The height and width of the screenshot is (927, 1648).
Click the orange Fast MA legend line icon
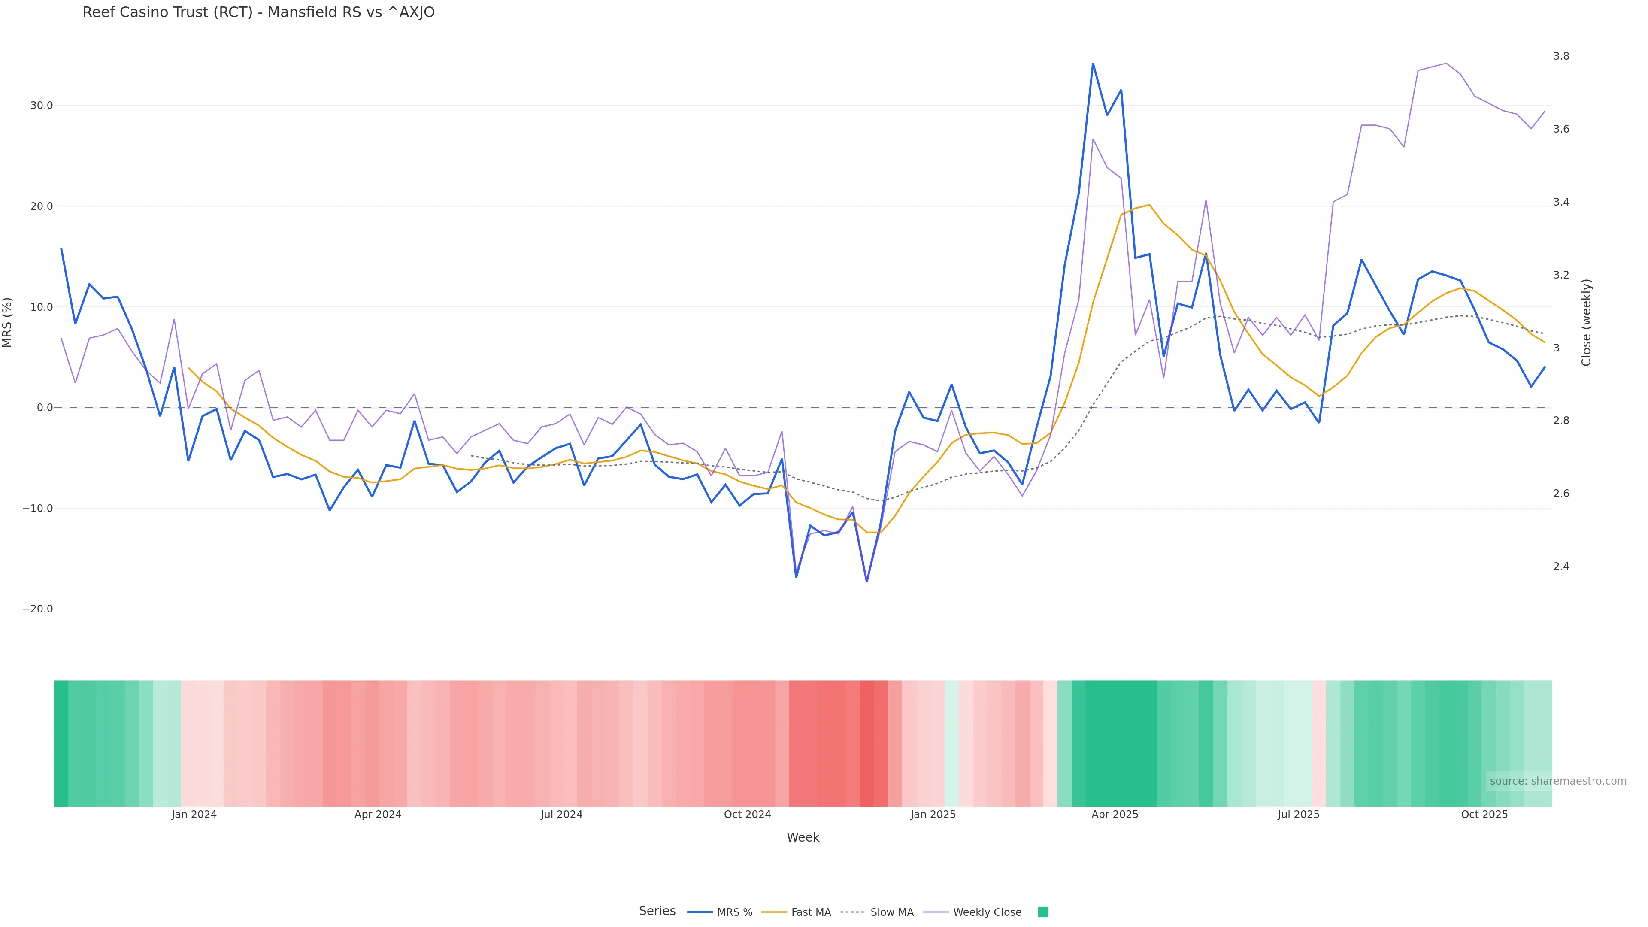click(x=774, y=912)
